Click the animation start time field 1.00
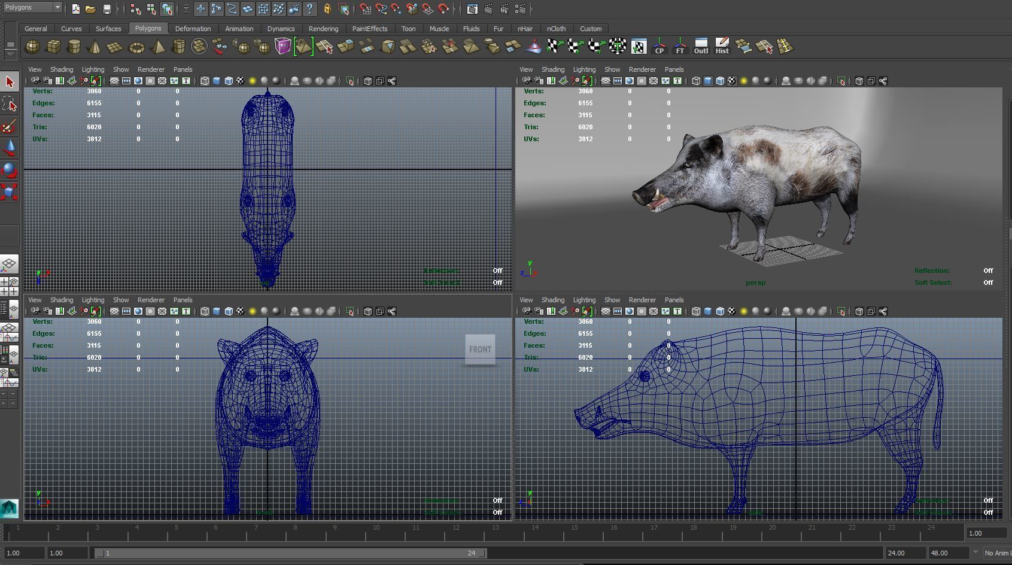 [23, 553]
